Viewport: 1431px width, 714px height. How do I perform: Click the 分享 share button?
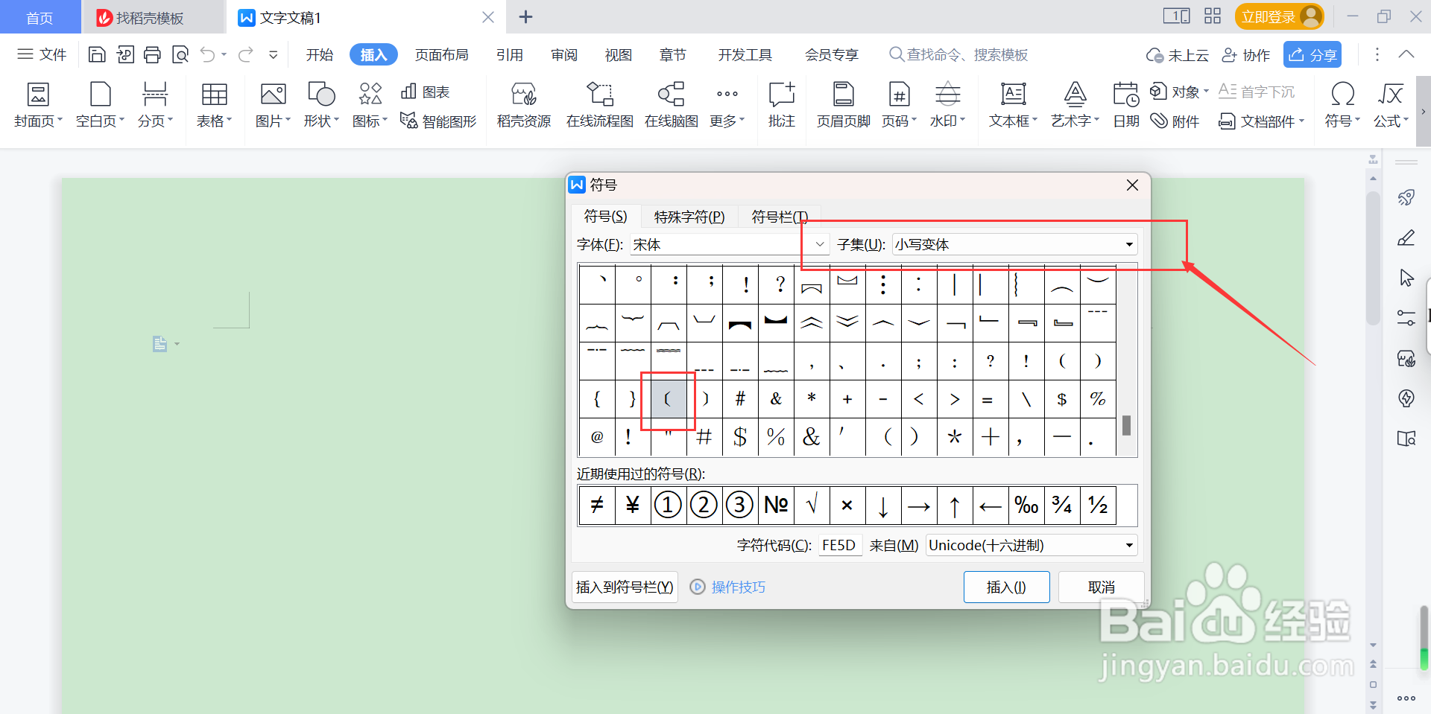(x=1312, y=54)
